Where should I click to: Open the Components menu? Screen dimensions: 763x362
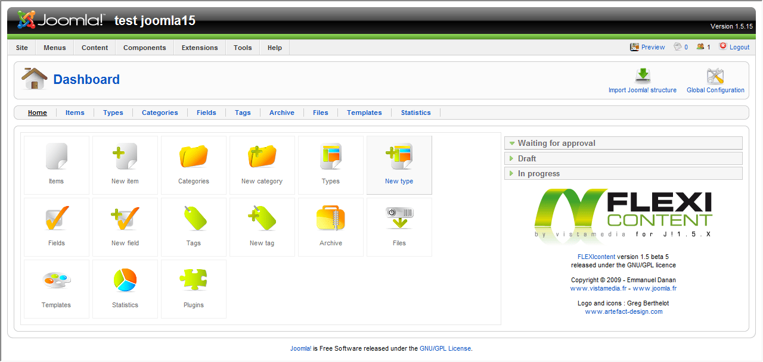pyautogui.click(x=145, y=48)
